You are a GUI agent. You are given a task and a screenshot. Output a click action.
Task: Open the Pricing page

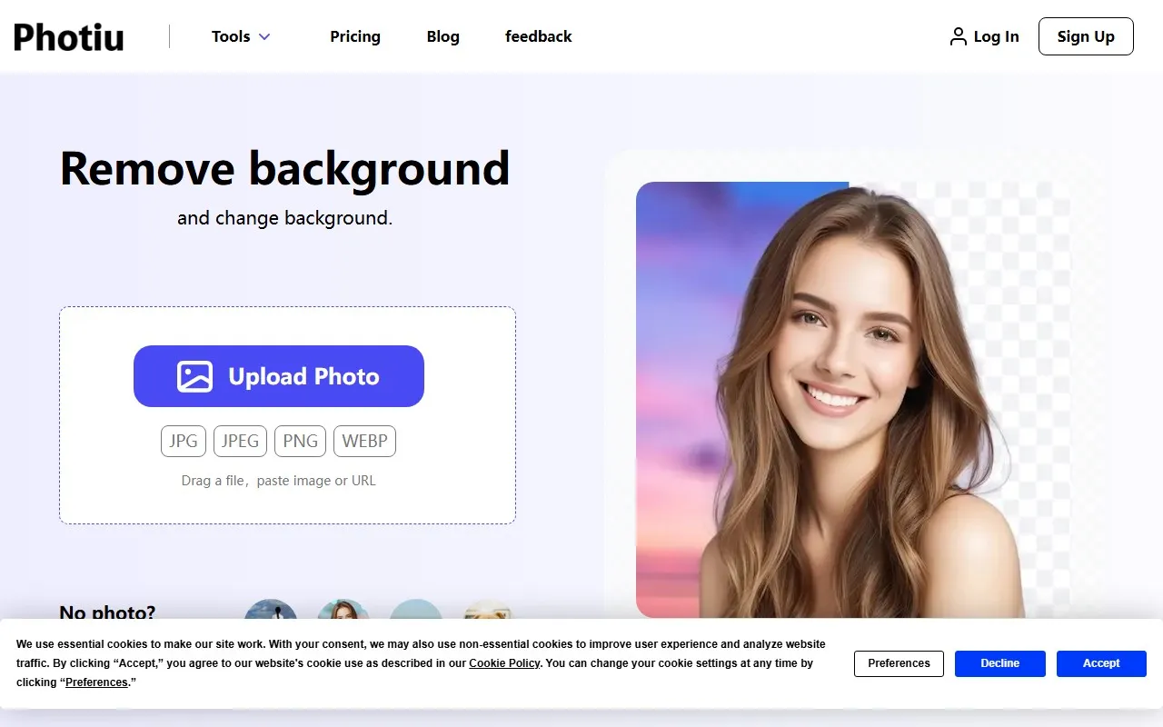coord(354,36)
